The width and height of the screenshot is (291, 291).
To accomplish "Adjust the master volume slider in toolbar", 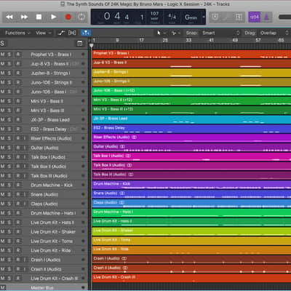I will (x=284, y=17).
